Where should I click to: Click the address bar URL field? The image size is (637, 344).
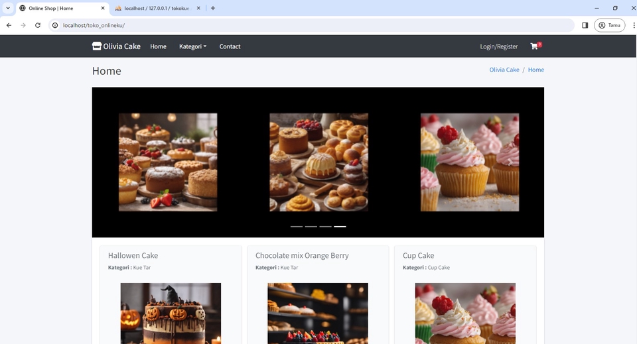point(313,25)
